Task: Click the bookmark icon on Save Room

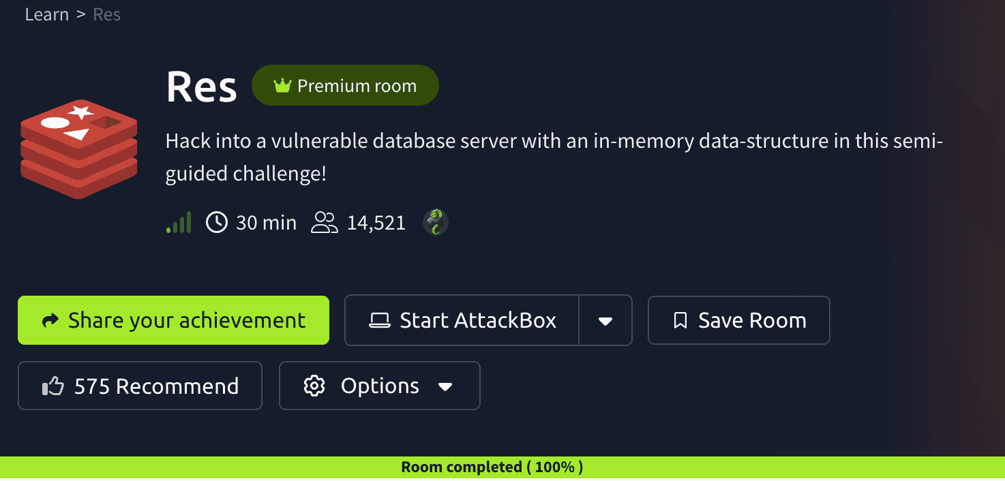Action: (x=679, y=320)
